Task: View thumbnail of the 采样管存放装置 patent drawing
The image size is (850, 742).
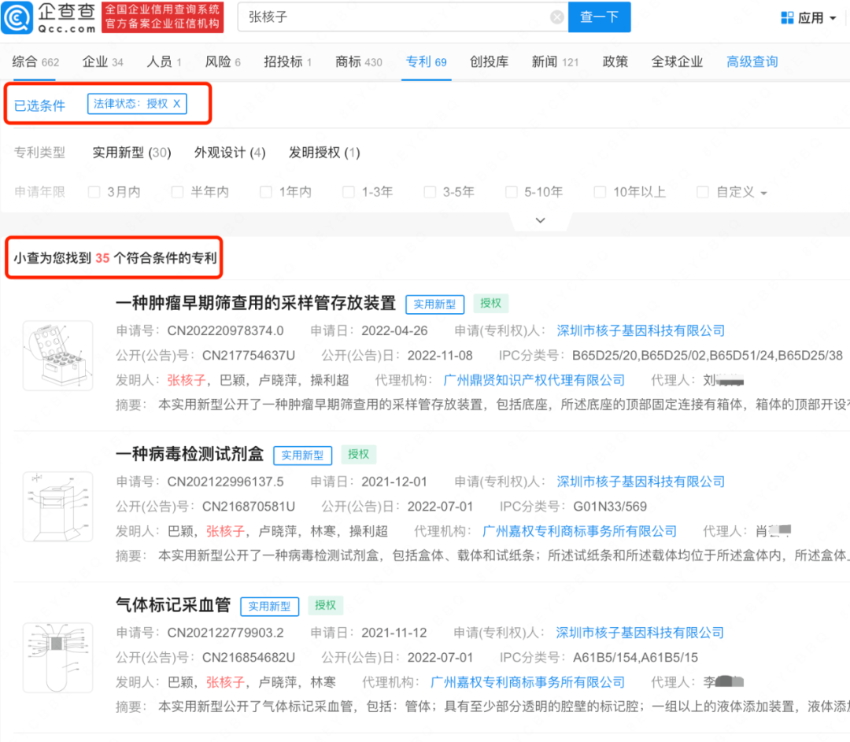Action: pos(58,356)
